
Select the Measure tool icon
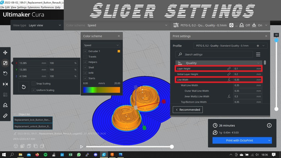(x=5, y=116)
